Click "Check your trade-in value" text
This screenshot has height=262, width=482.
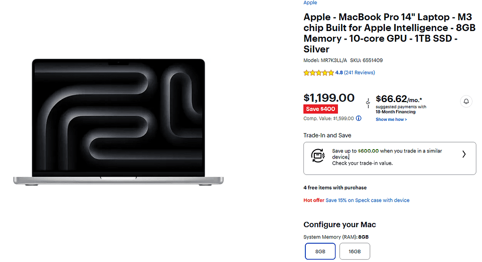362,163
